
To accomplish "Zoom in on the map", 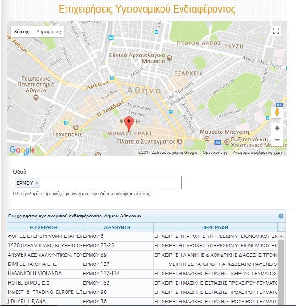I will pos(277,128).
